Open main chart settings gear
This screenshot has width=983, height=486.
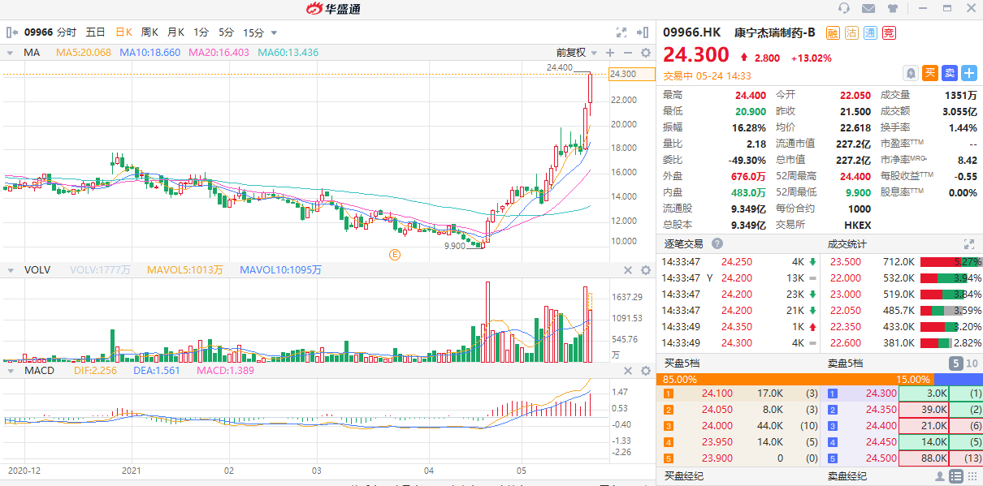646,53
